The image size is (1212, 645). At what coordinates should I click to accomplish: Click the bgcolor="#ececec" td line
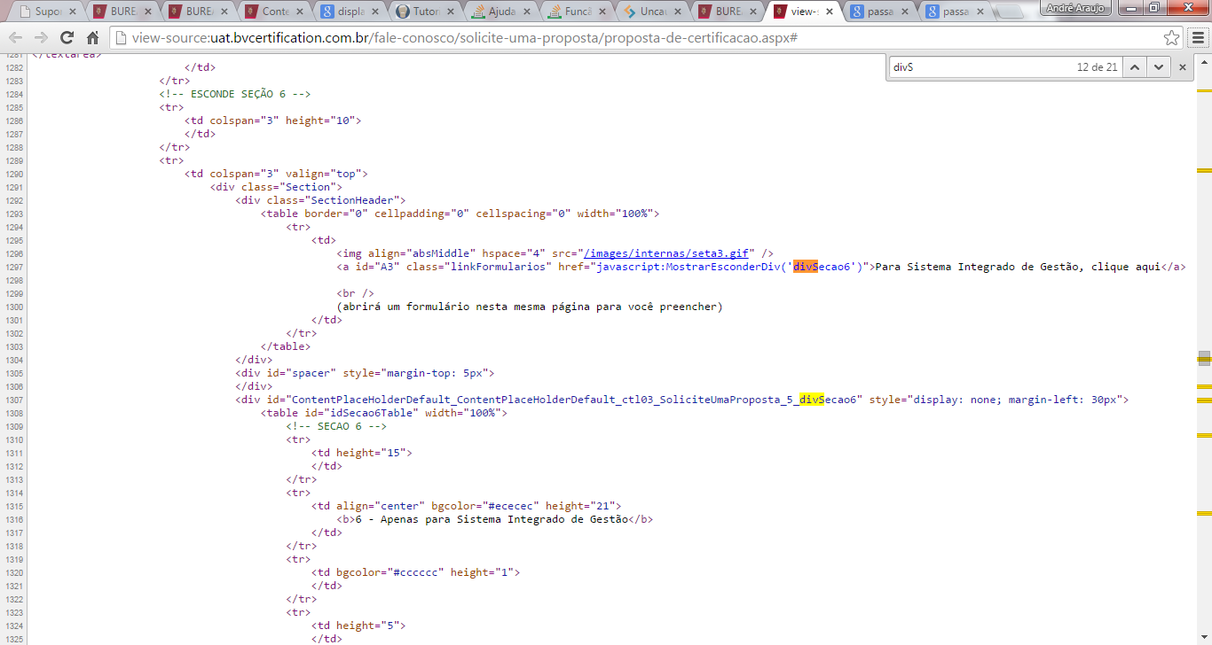467,506
